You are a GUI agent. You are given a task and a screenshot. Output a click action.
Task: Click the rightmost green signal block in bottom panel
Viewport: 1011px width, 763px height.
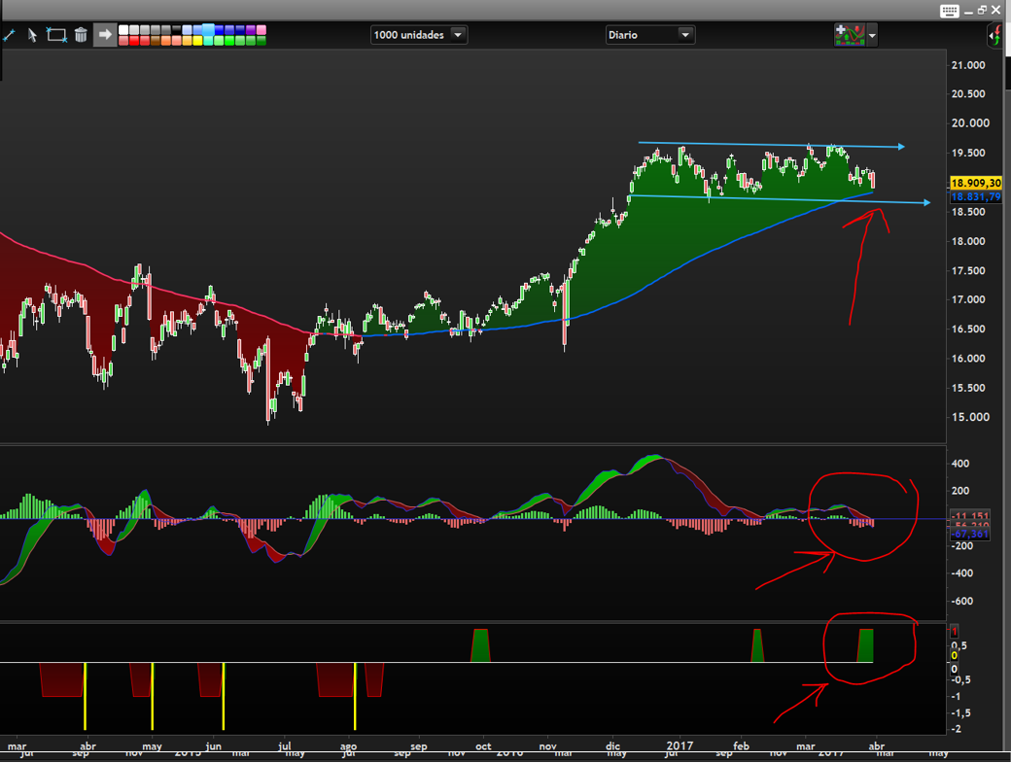tap(865, 645)
